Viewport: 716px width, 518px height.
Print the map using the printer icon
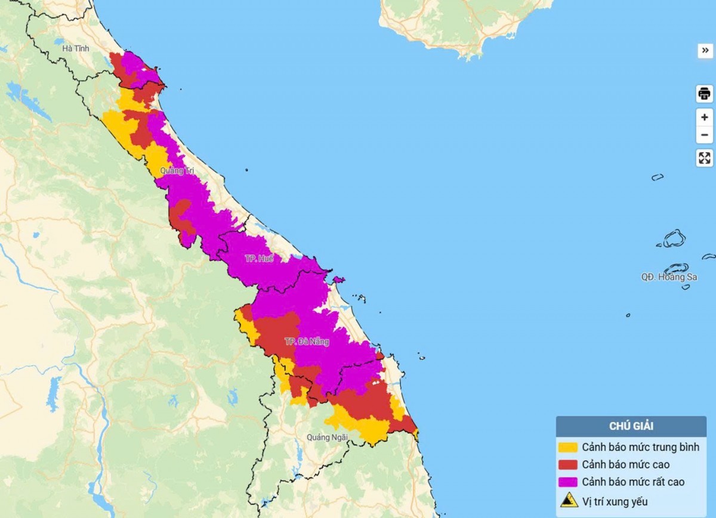[705, 94]
